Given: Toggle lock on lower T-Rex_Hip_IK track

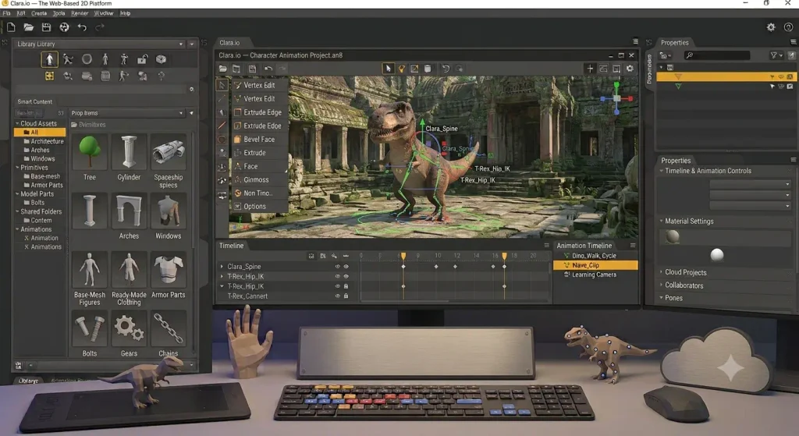Looking at the screenshot, I should [346, 286].
